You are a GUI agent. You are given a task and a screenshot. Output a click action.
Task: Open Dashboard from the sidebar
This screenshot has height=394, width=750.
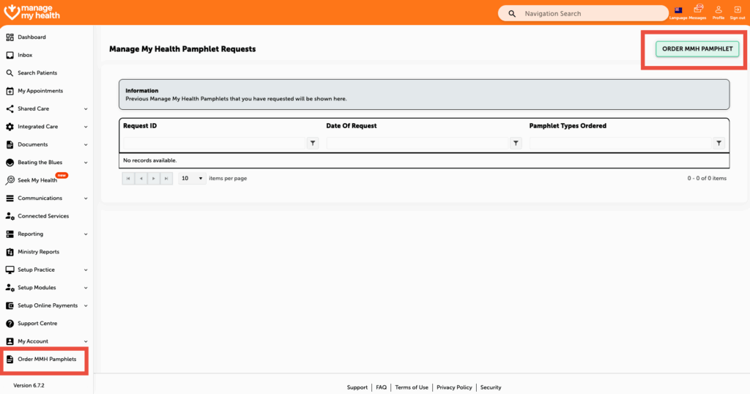[x=31, y=37]
